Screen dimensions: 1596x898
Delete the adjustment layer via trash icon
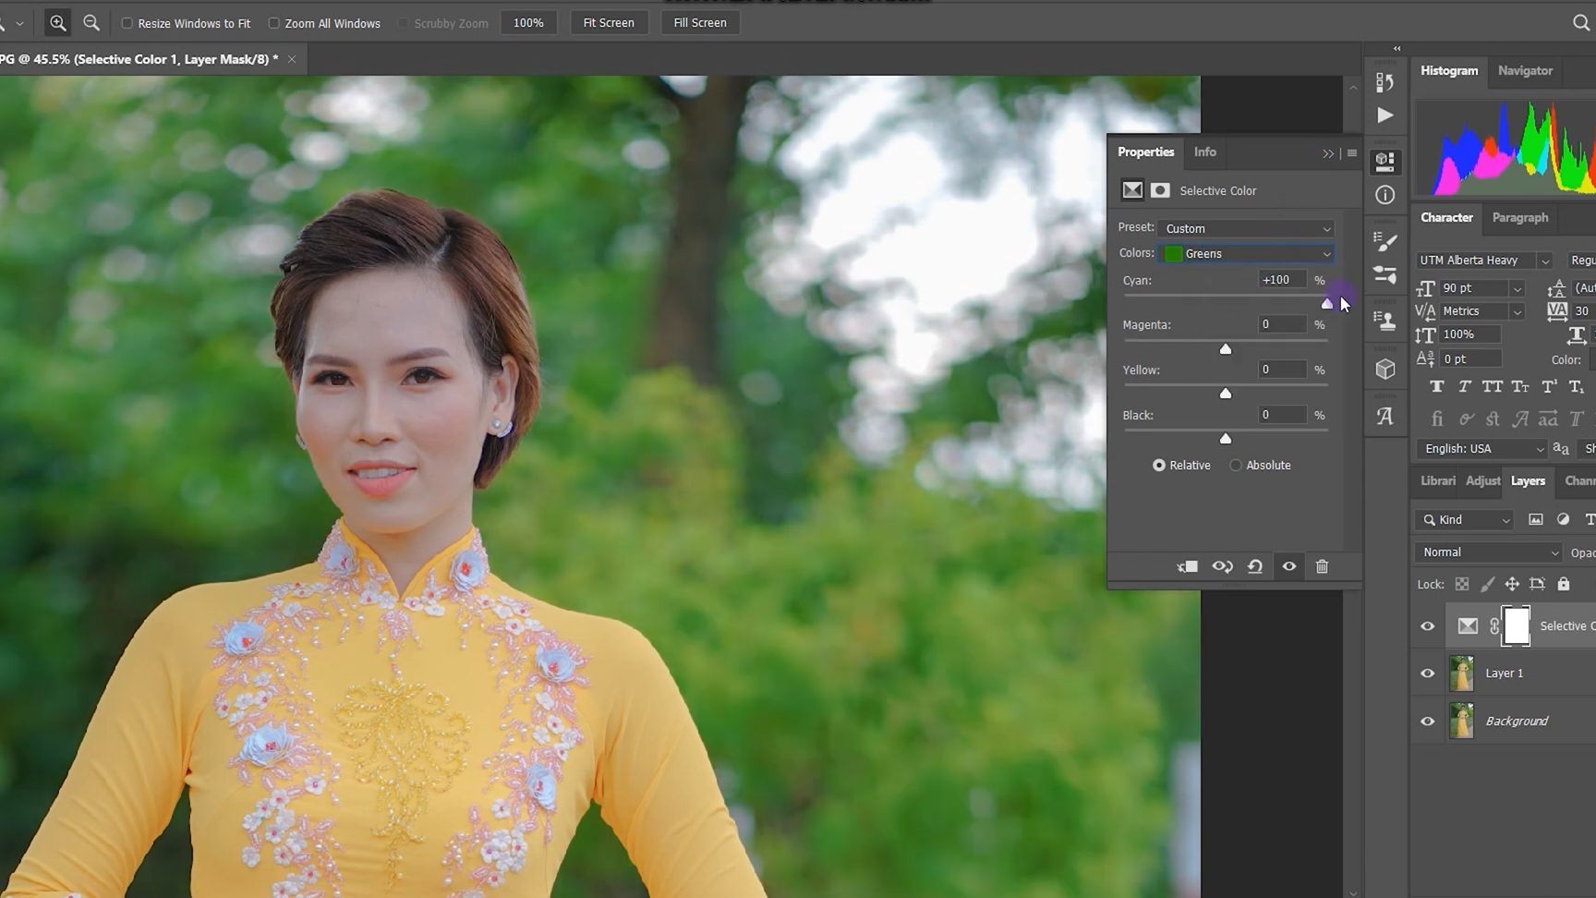click(1322, 566)
